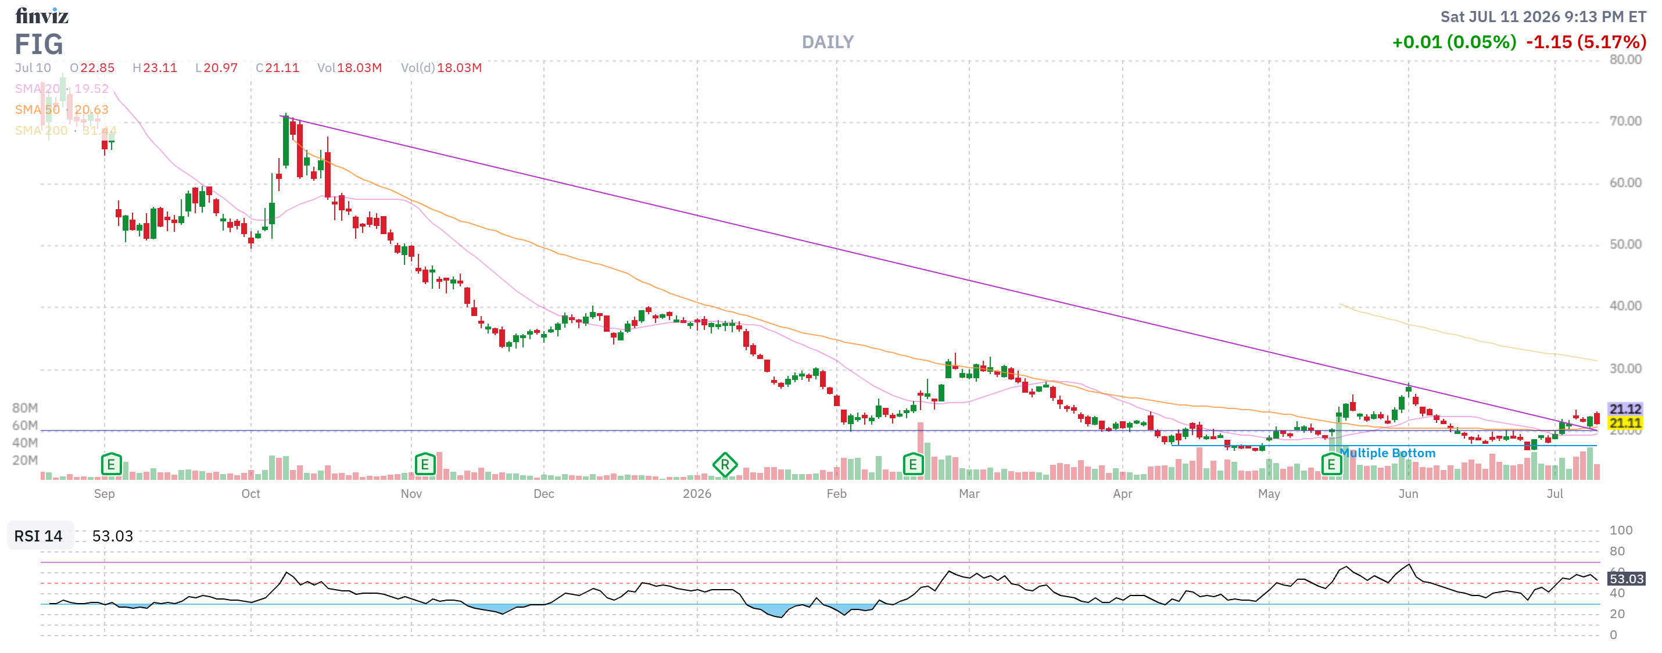Click the FIG ticker symbol
The width and height of the screenshot is (1662, 653).
coord(39,44)
